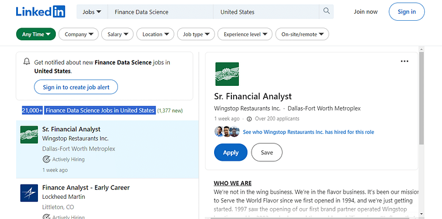Click the Actively Hiring target icon under Wingstop
442x219 pixels.
click(46, 159)
